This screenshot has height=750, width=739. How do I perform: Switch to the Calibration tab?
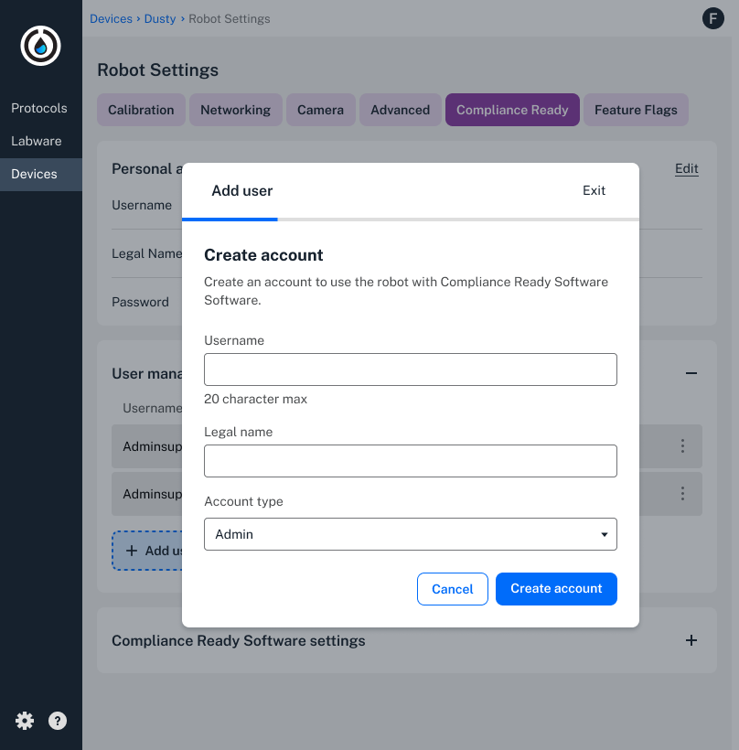pos(141,110)
